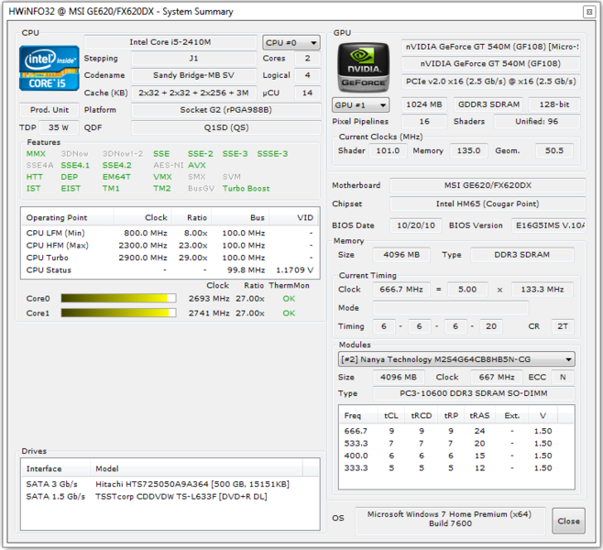The width and height of the screenshot is (603, 550).
Task: Select the CPU Turbo row
Action: point(170,258)
